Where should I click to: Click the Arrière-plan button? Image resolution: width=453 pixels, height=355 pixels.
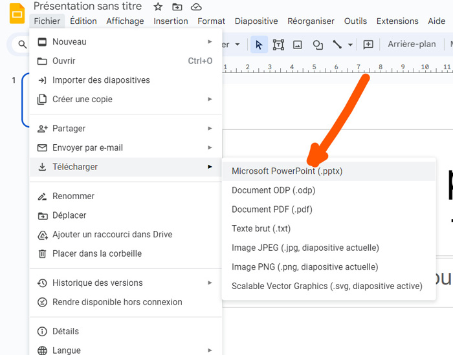(412, 44)
